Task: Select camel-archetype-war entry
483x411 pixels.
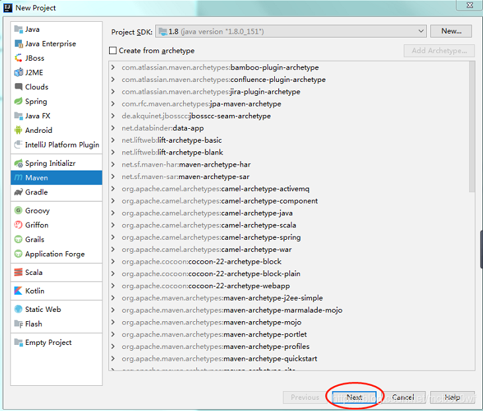Action: point(206,249)
